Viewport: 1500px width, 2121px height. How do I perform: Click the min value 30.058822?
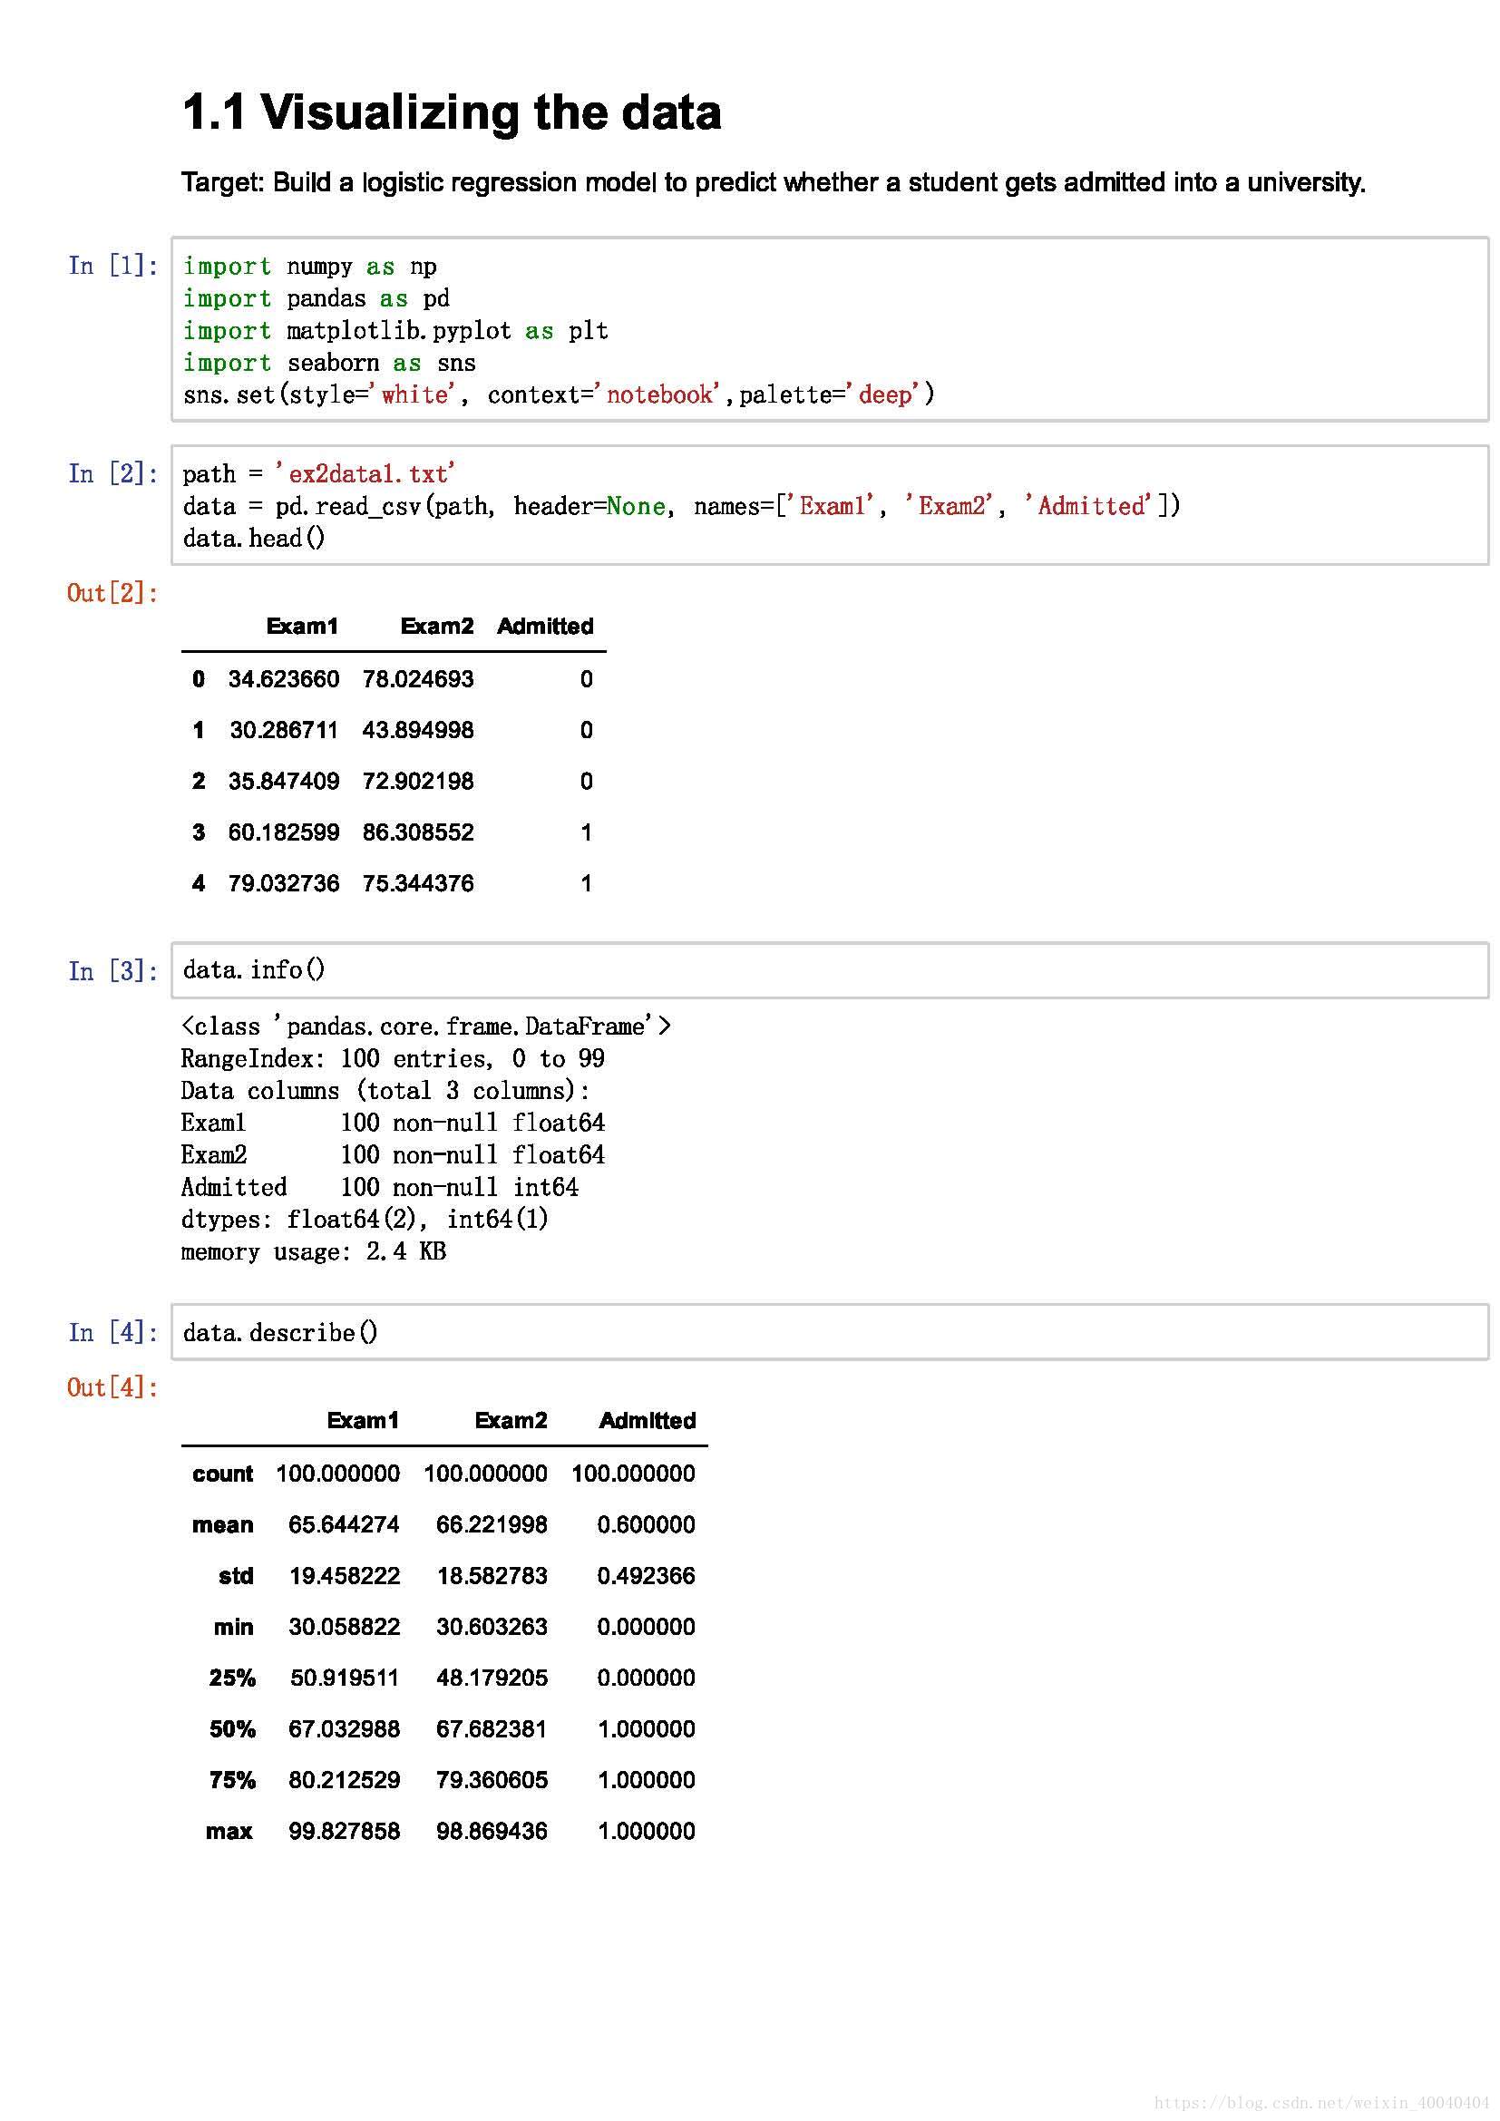coord(345,1627)
